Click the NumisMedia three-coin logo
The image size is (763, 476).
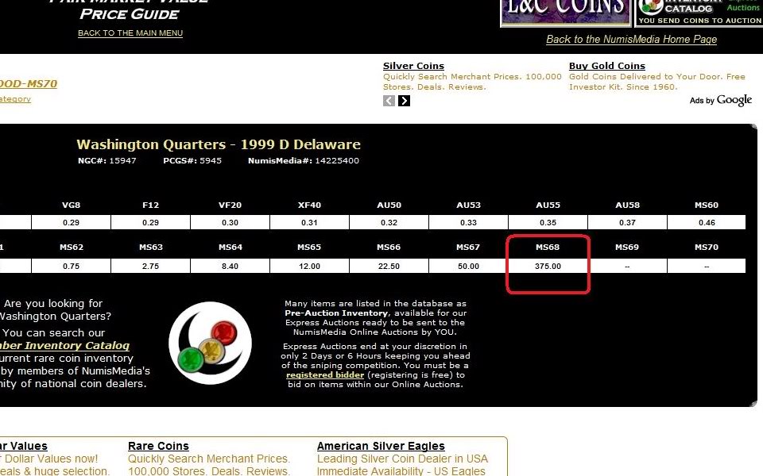tap(210, 344)
